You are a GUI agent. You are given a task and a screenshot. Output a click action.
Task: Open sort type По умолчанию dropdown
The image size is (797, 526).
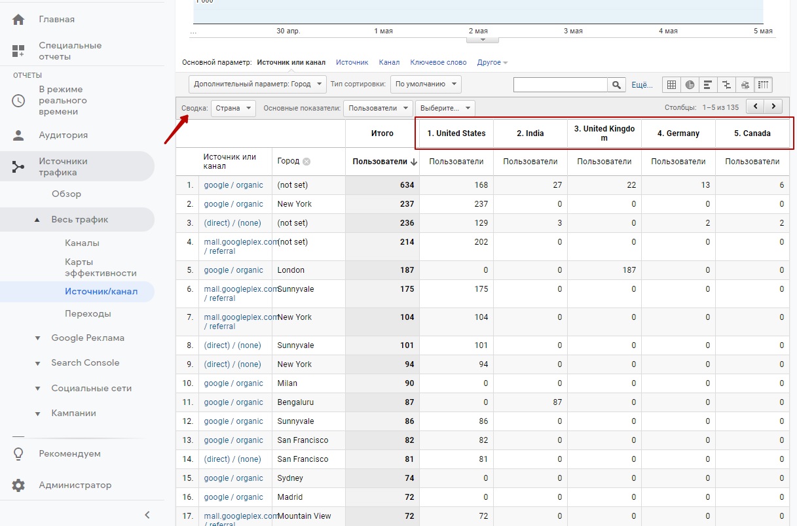[426, 84]
